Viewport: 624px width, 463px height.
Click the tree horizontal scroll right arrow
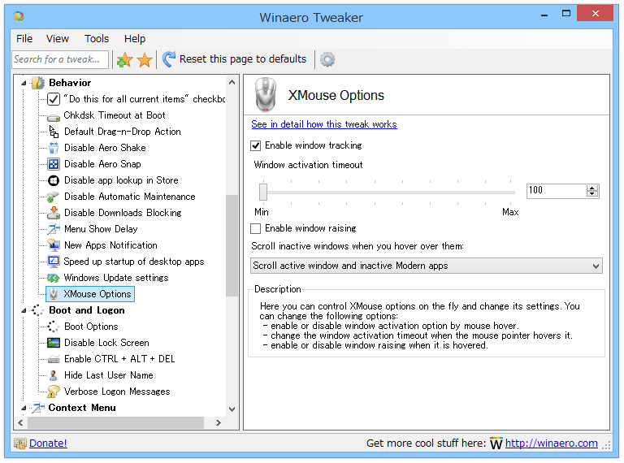(x=219, y=423)
